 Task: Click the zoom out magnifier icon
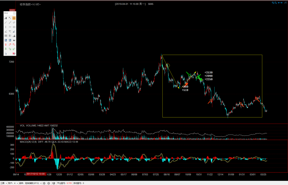pos(275,3)
